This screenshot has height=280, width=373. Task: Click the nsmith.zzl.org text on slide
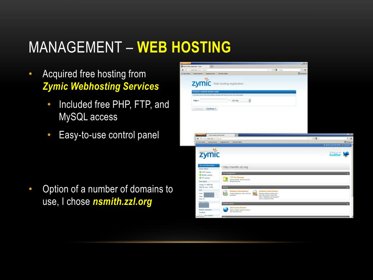122,202
